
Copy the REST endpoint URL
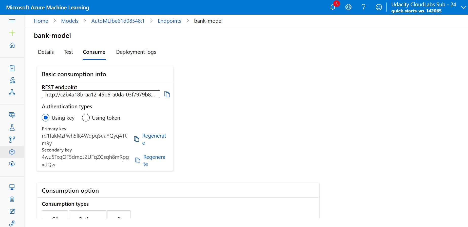tap(167, 94)
